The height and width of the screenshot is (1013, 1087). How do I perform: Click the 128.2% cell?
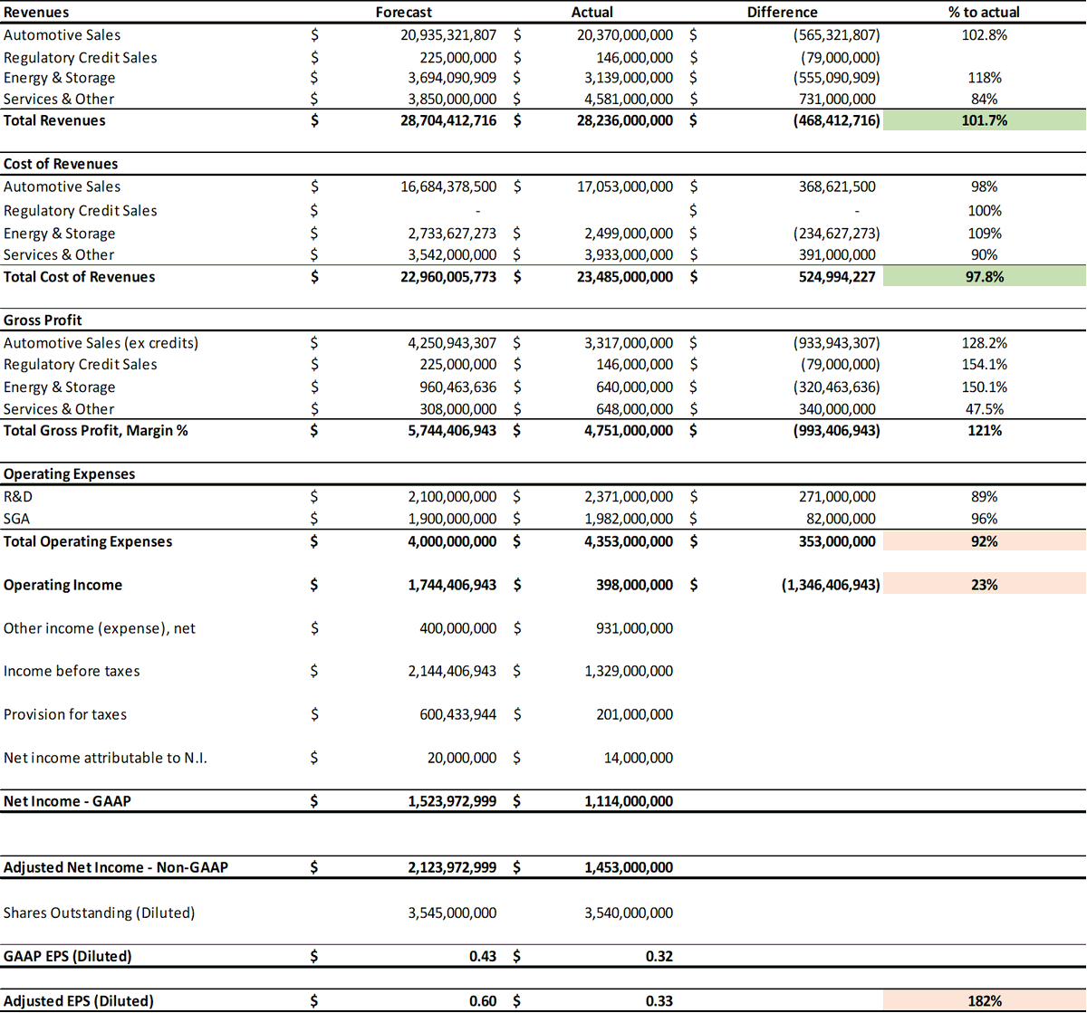984,343
